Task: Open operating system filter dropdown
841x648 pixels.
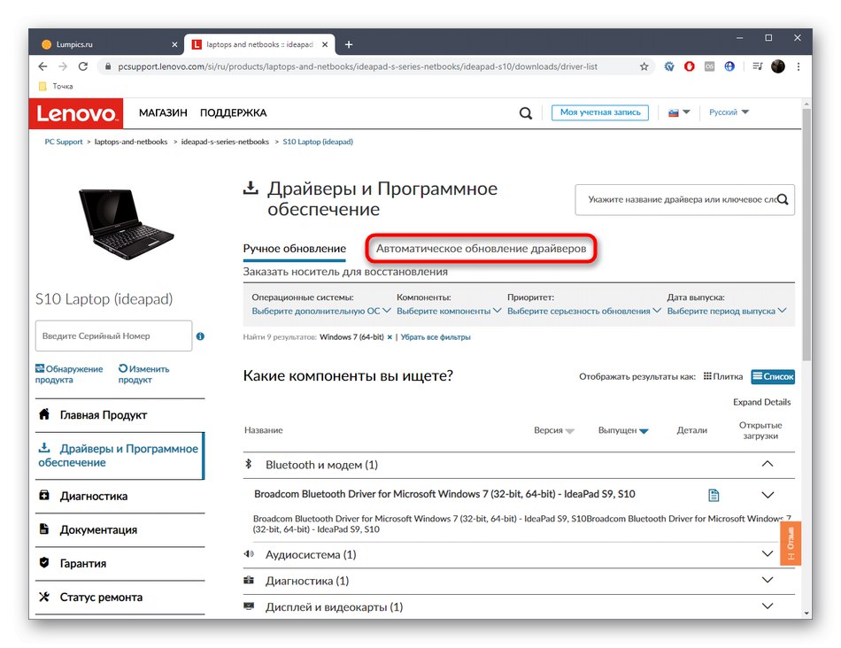Action: click(320, 311)
